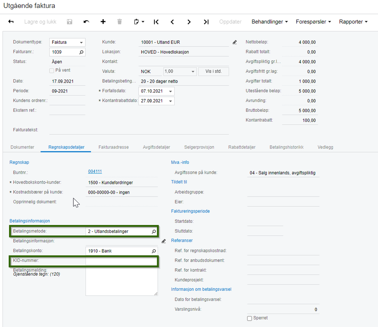
Task: Open search in Betalingsmetode field
Action: pos(154,231)
